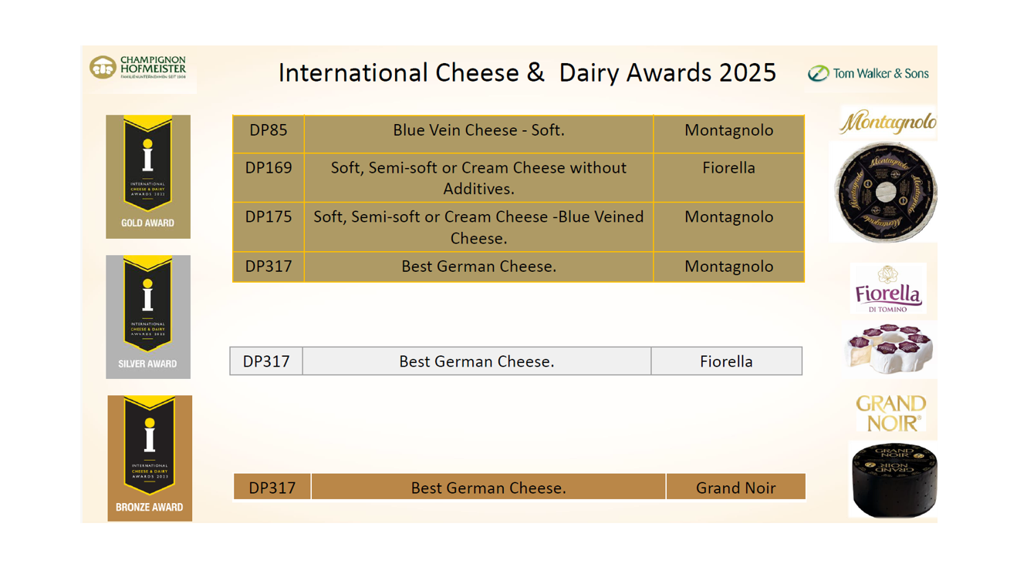This screenshot has width=1017, height=567.
Task: Click the Tom Walker & Sons logo
Action: click(x=868, y=73)
